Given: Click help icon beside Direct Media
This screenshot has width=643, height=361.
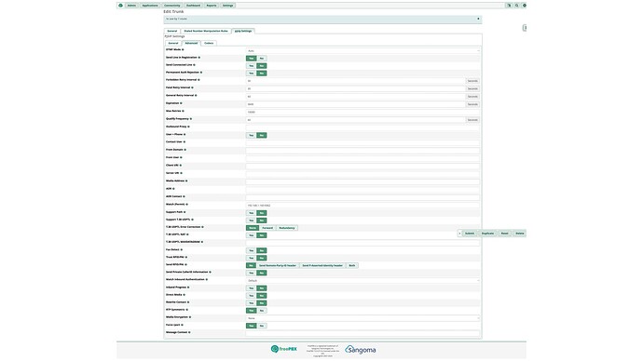Looking at the screenshot, I should (185, 295).
